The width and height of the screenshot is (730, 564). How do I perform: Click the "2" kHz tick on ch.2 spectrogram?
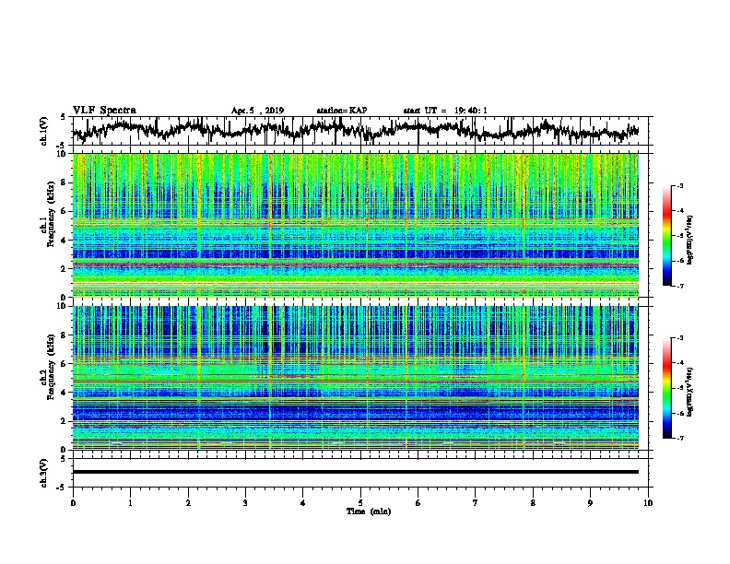[x=65, y=421]
